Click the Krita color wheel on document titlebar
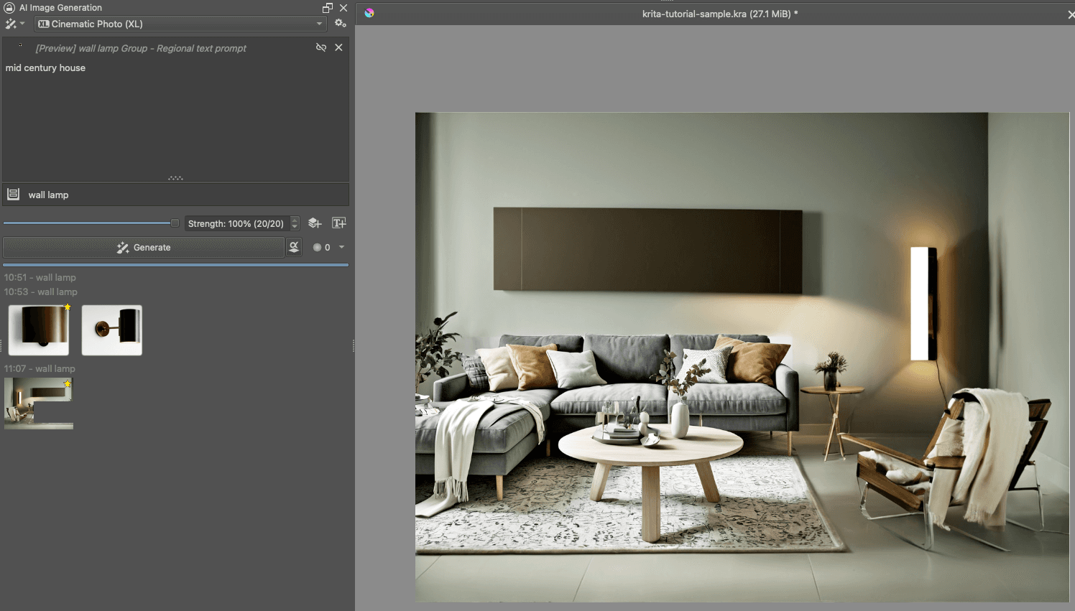The width and height of the screenshot is (1075, 611). [x=369, y=13]
